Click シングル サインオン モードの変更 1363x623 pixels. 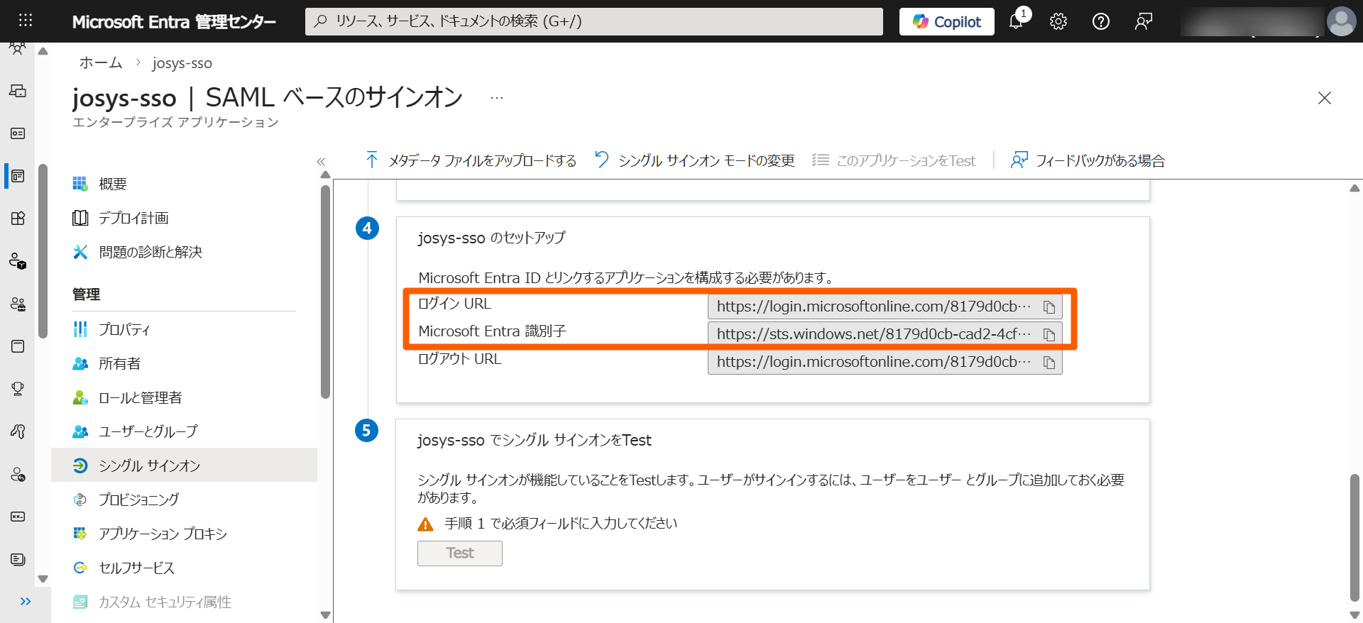click(x=694, y=161)
